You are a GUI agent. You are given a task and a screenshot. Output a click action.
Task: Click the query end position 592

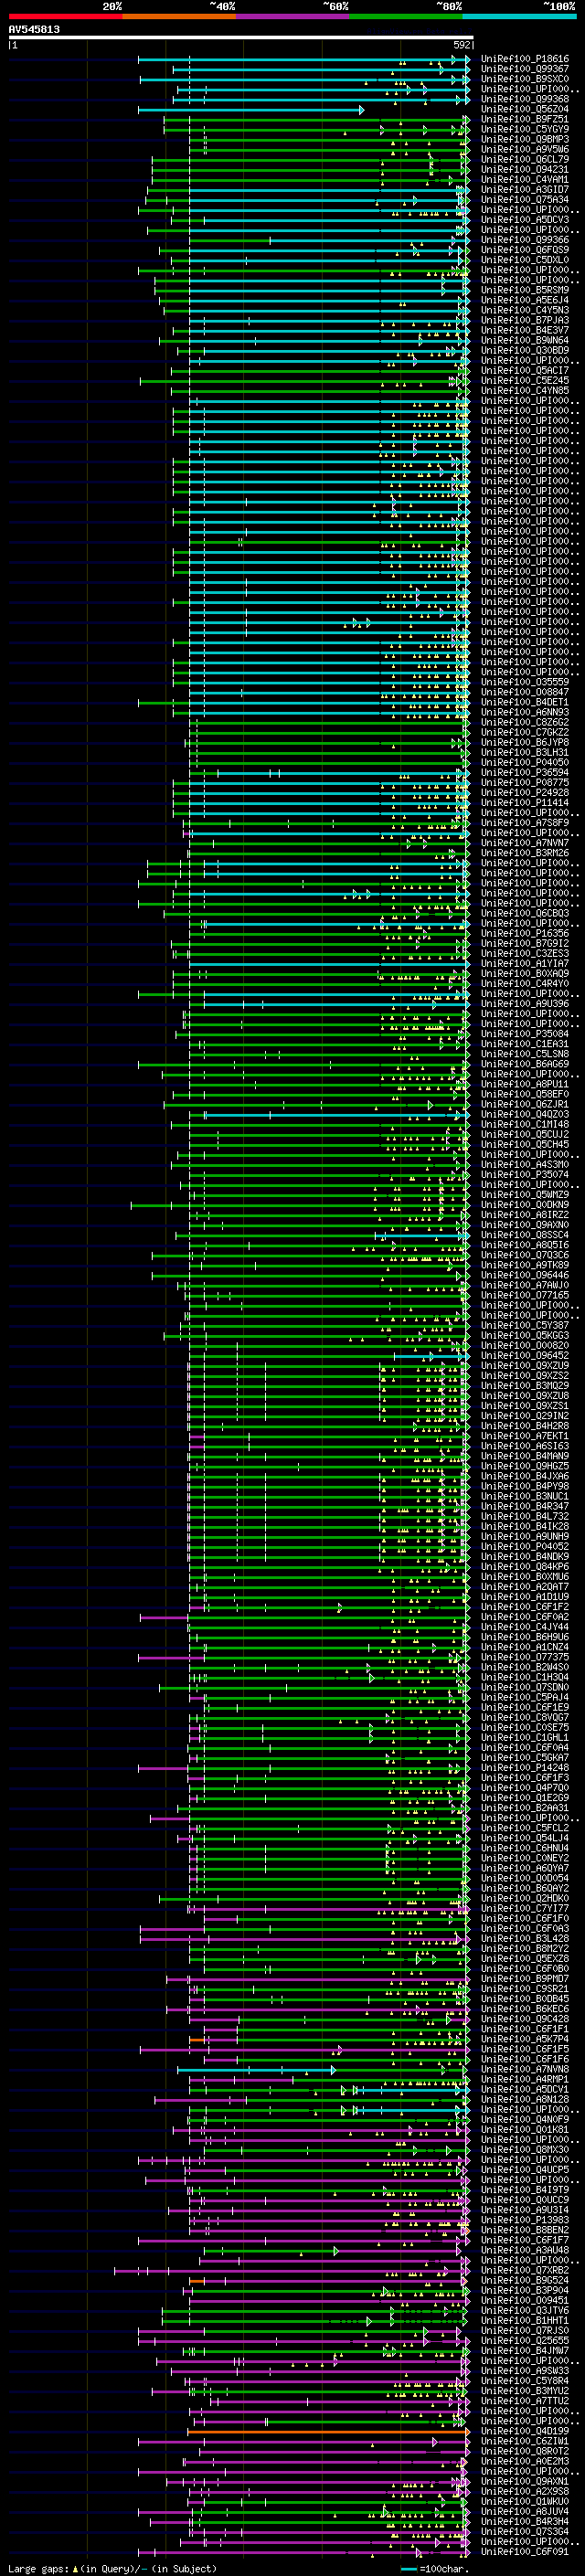461,45
